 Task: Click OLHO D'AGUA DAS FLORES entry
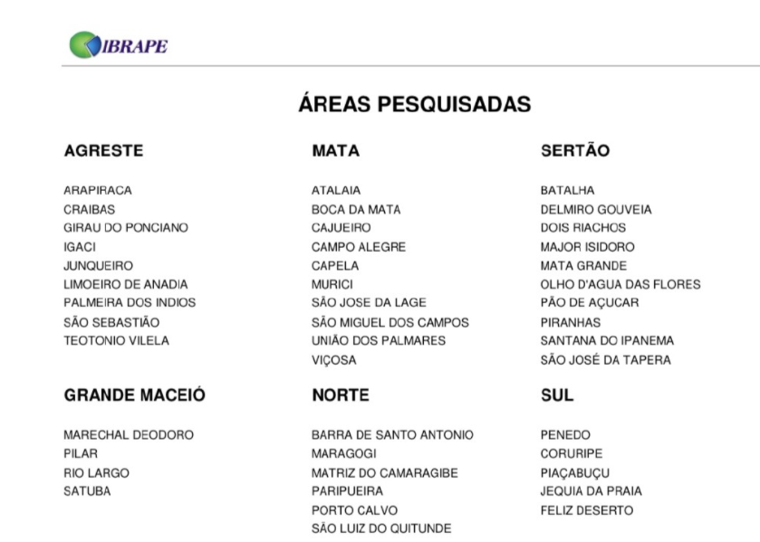click(620, 284)
